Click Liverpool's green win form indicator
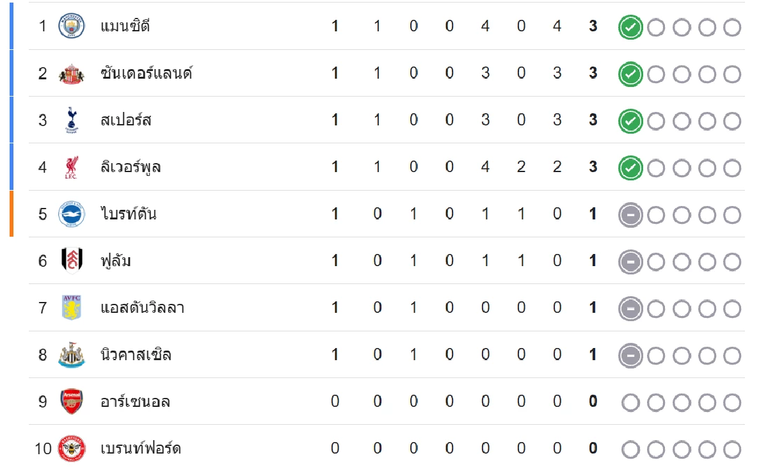This screenshot has width=768, height=467. [630, 168]
